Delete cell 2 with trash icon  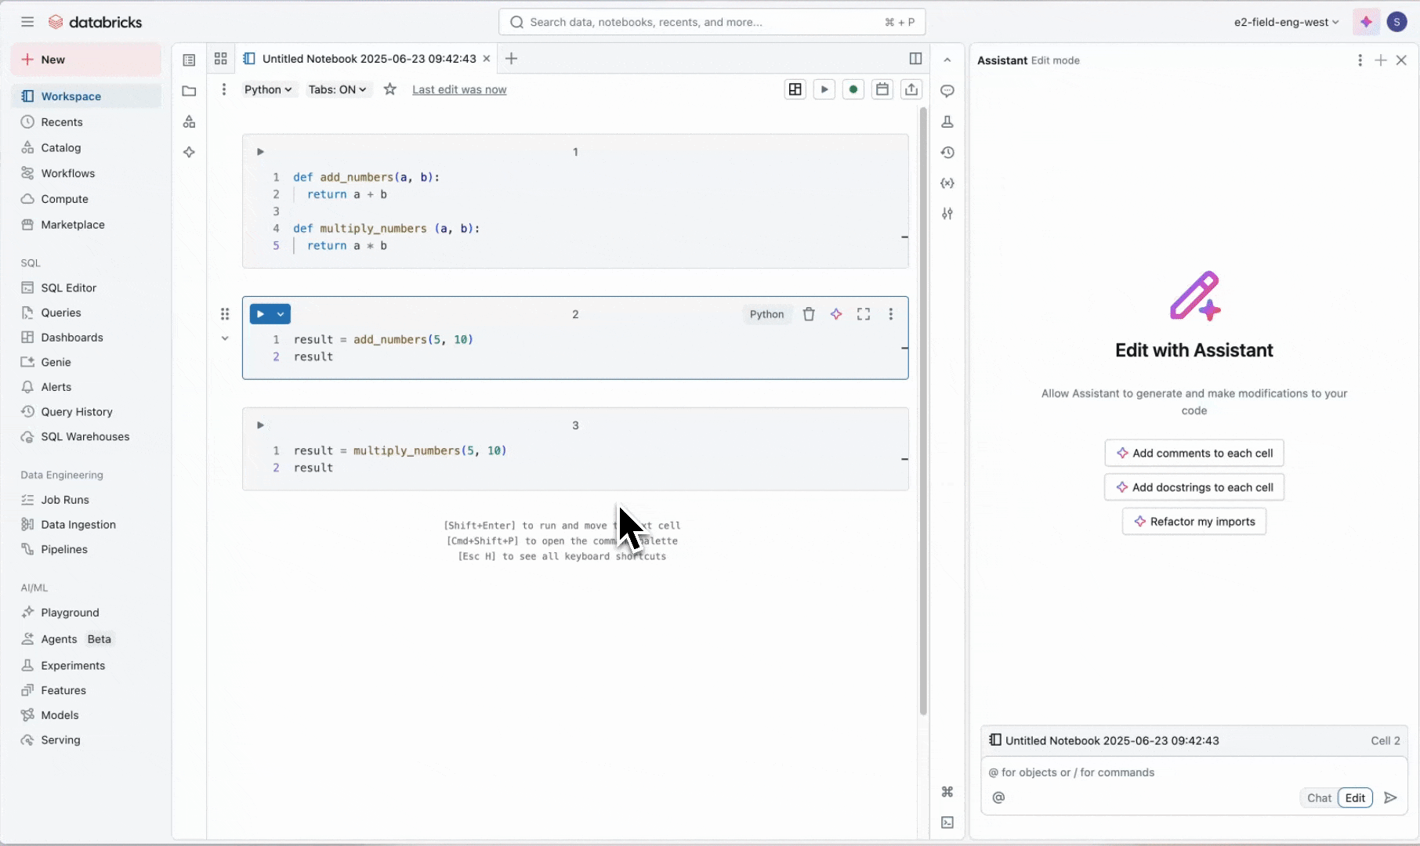[809, 314]
